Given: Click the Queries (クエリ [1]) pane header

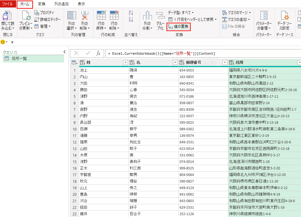Looking at the screenshot, I should (x=10, y=52).
